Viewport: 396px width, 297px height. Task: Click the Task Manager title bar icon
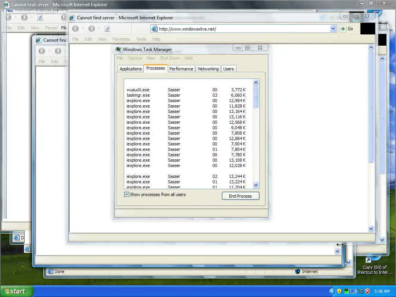[x=118, y=49]
